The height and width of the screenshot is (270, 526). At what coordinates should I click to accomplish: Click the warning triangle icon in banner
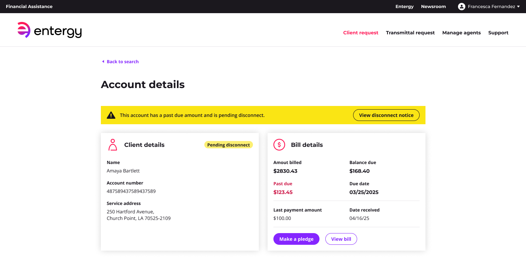pos(111,115)
